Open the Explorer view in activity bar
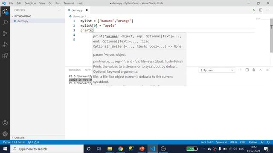Viewport: 273px width, 153px height. [5, 11]
